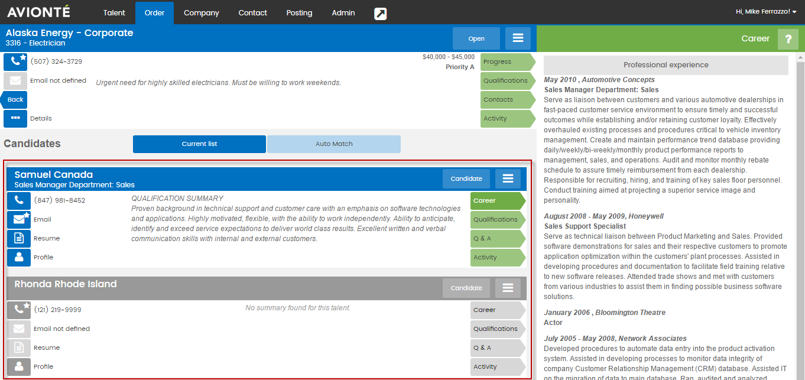This screenshot has width=805, height=380.
Task: Click Samuel Canada's profile person icon
Action: click(19, 257)
